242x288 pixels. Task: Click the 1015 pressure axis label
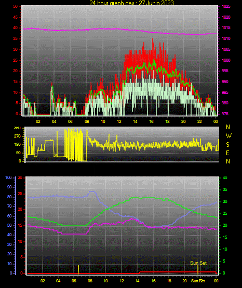coord(226,28)
